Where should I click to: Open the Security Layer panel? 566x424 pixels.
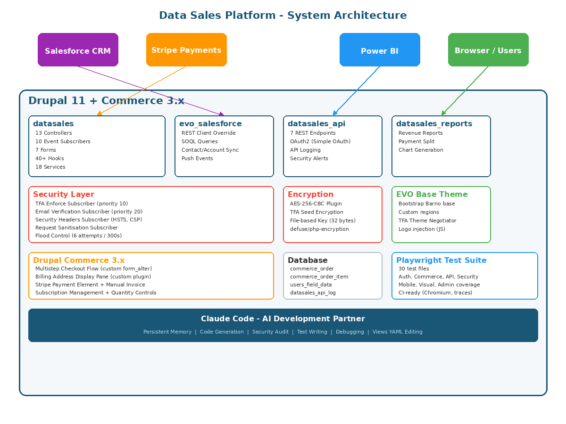click(x=151, y=214)
